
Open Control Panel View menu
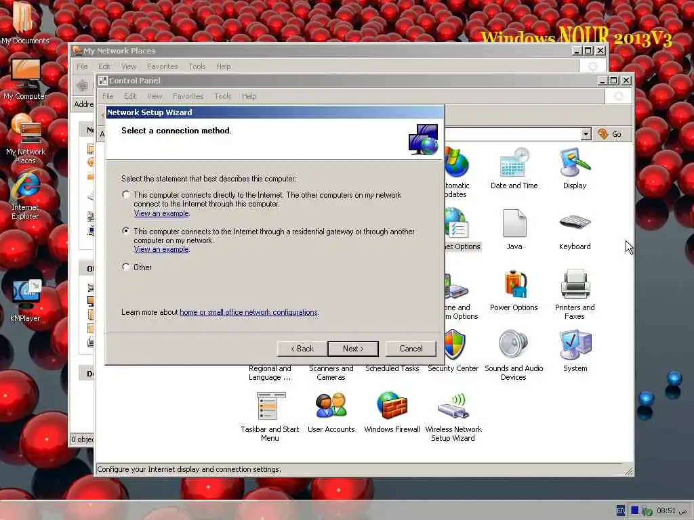(155, 96)
